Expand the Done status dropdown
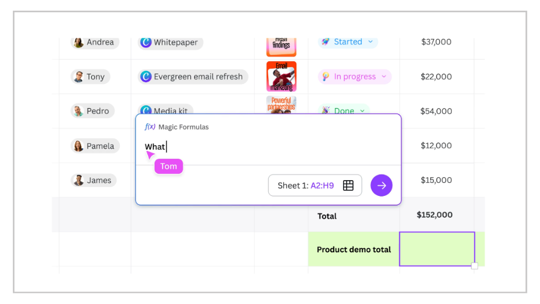Screen dimensions: 540x304 pos(362,111)
